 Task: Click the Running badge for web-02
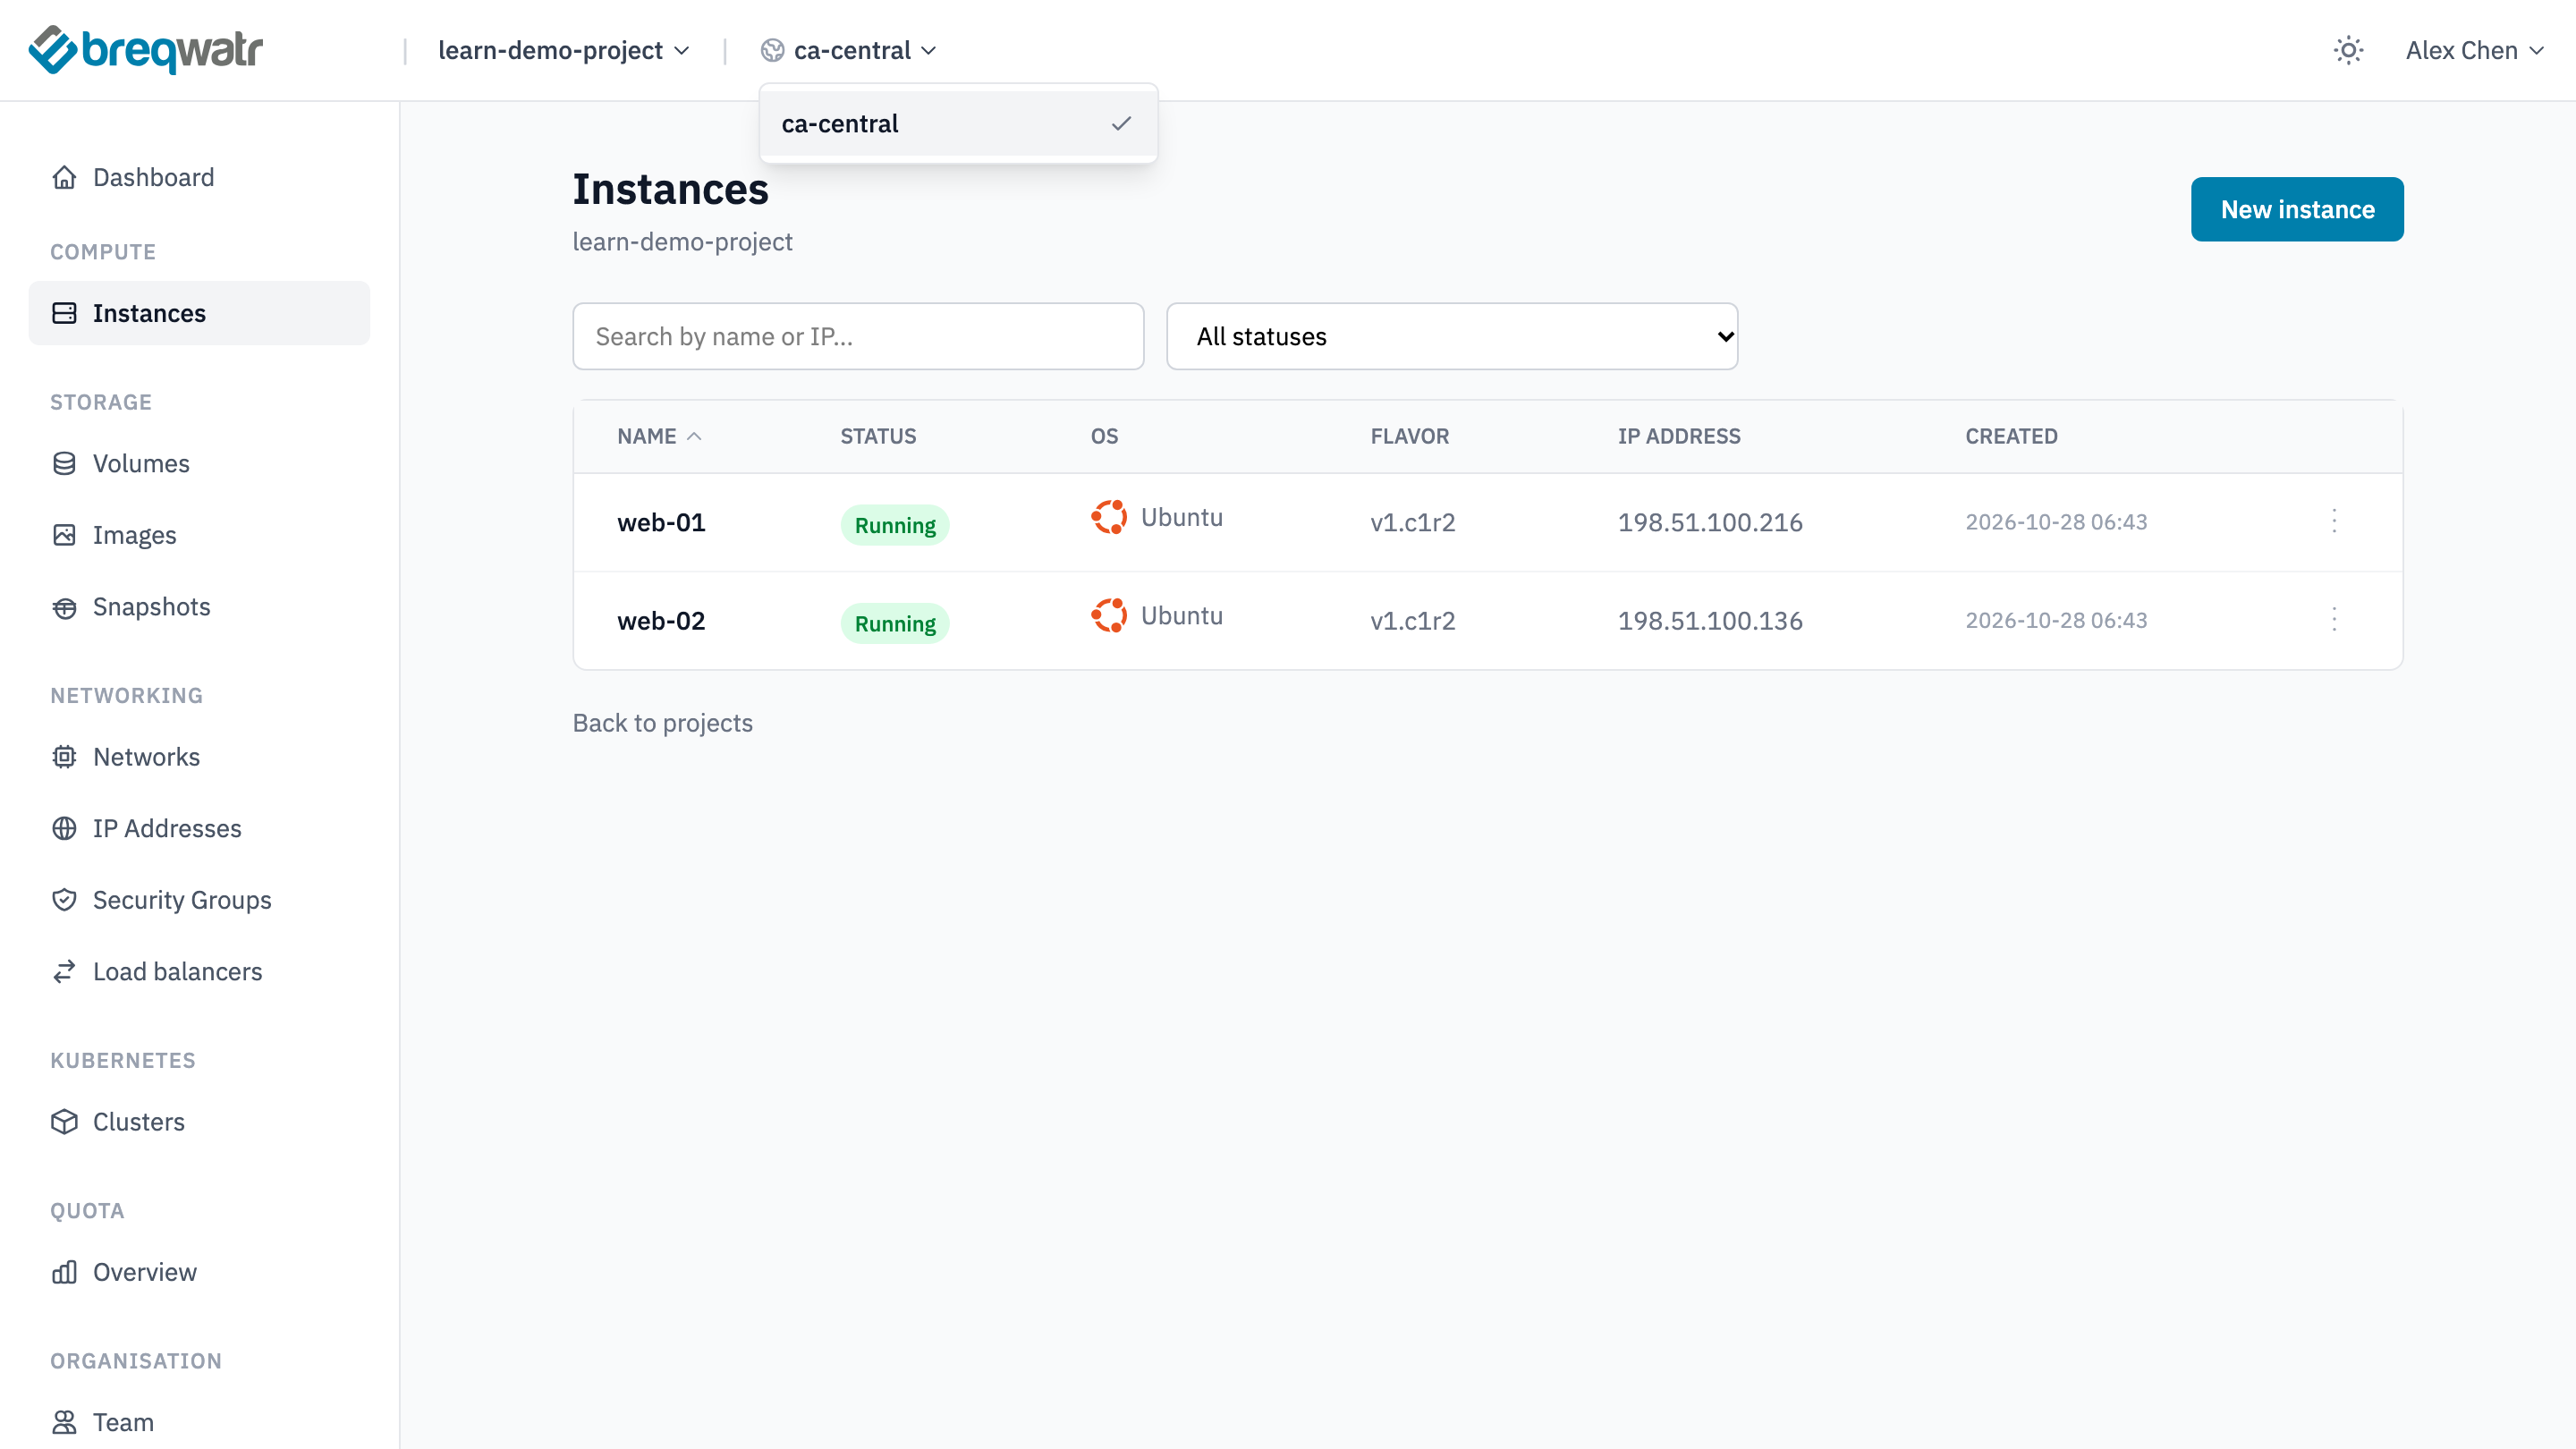click(x=895, y=623)
